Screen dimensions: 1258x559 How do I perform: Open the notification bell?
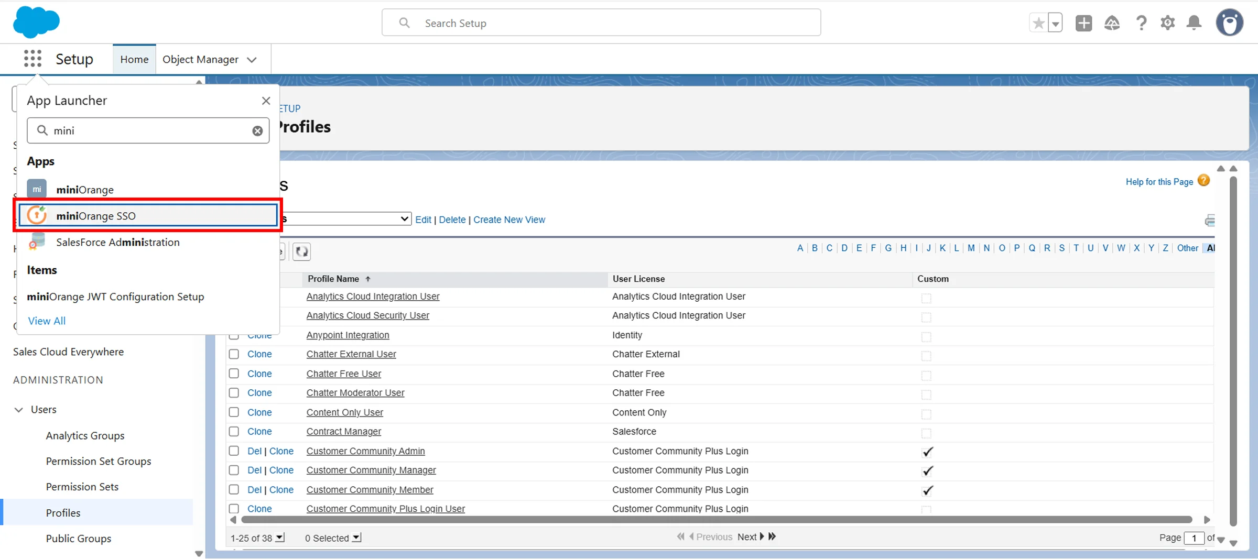1194,23
